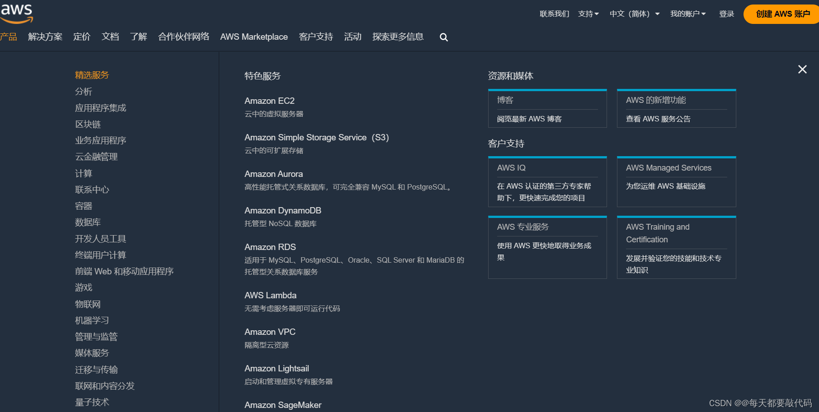
Task: Click the 创建 AWS 账户 button
Action: click(x=782, y=14)
